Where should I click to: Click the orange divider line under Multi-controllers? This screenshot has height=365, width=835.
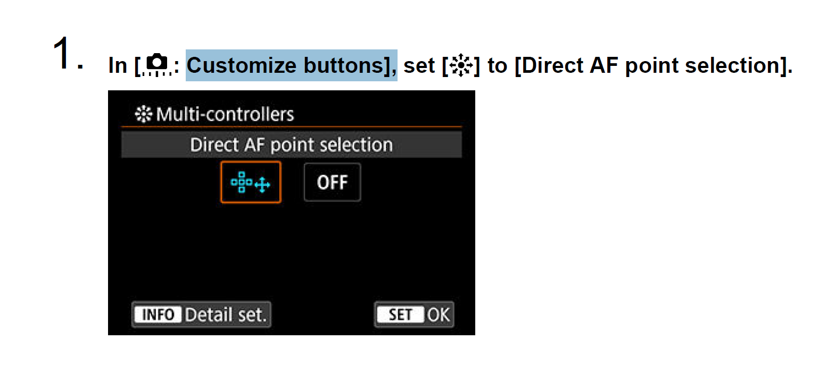click(291, 127)
